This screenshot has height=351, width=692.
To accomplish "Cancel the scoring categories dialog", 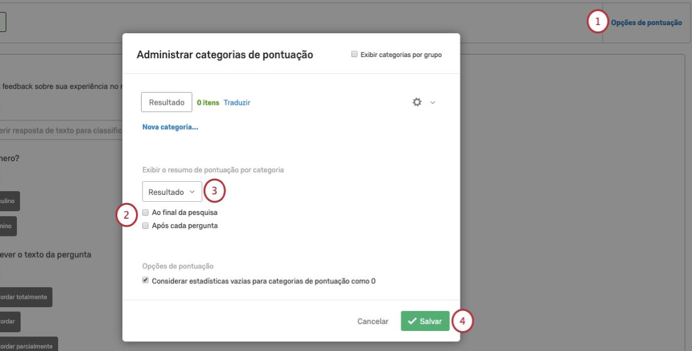I will click(373, 322).
